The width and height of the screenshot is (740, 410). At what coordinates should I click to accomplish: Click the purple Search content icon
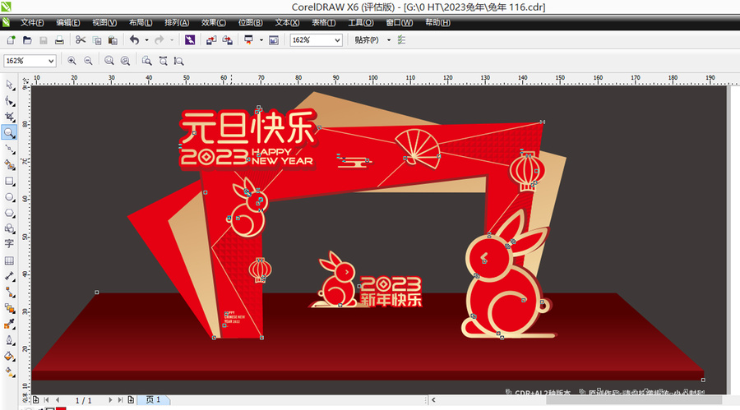pyautogui.click(x=190, y=40)
